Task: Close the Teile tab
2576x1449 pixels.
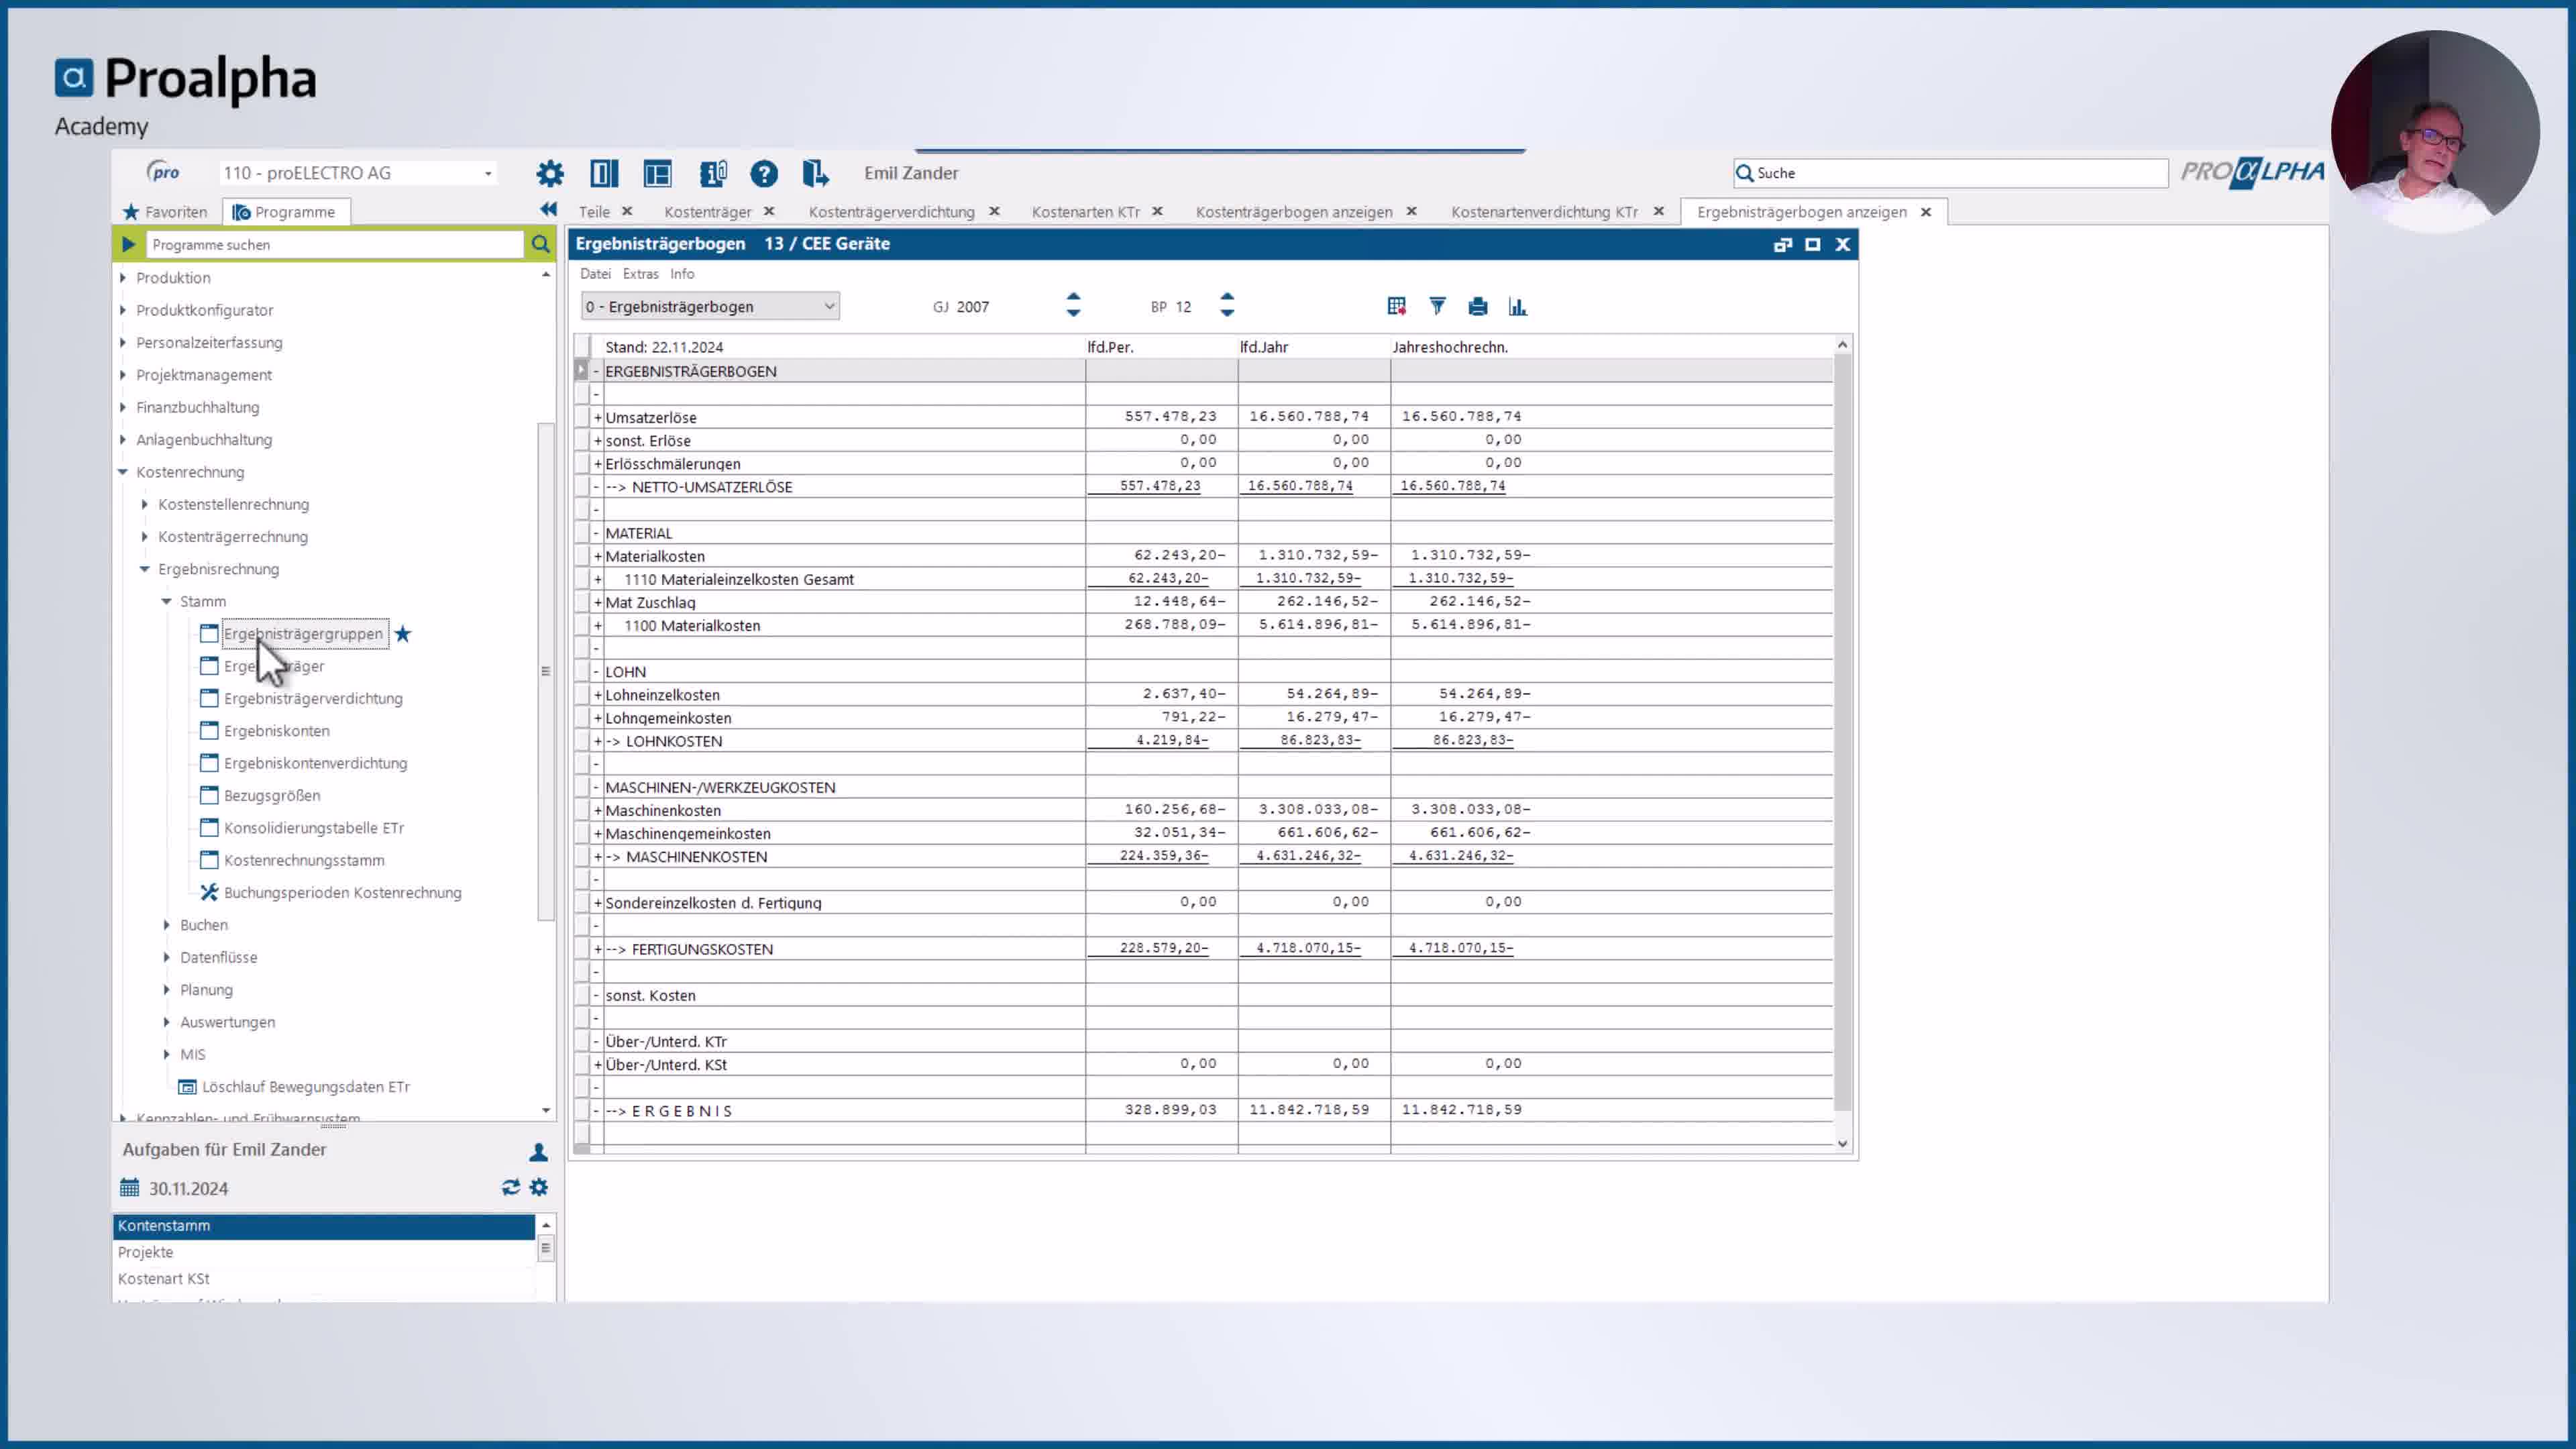Action: [627, 211]
